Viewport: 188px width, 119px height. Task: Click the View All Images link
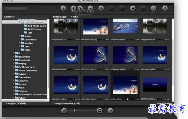point(164,103)
